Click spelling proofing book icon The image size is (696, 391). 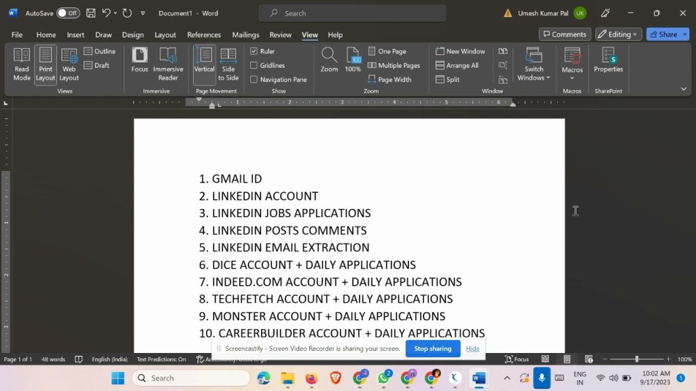coord(79,359)
